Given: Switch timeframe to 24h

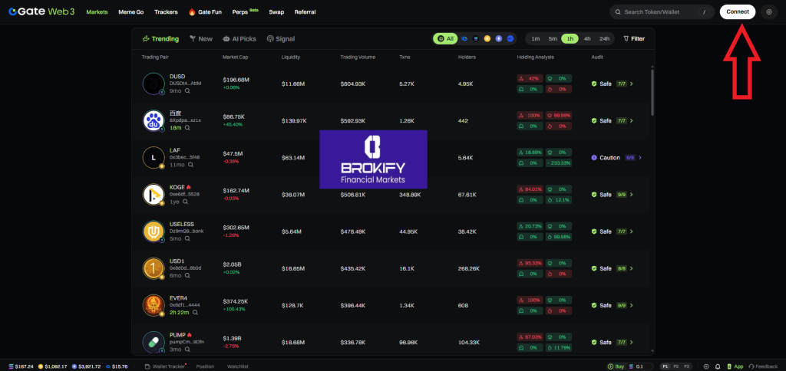Looking at the screenshot, I should [x=604, y=38].
